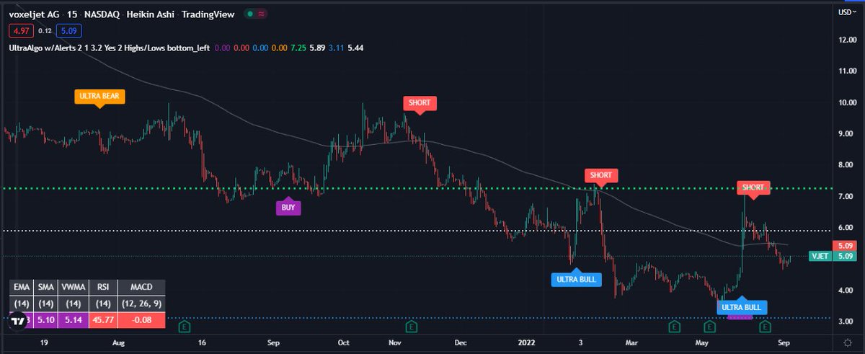Viewport: 865px width, 354px height.
Task: Click SHORT label touching green dotted line
Action: 600,175
